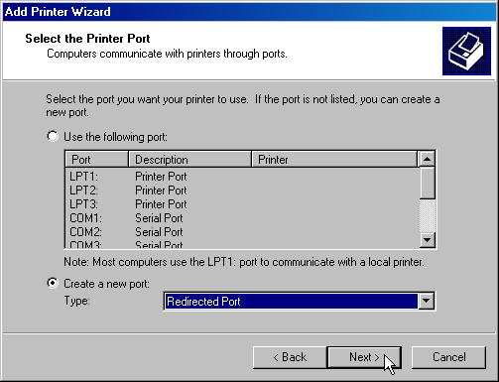Viewport: 499px width, 382px height.
Task: Choose the COM1: Serial Port row
Action: (242, 218)
